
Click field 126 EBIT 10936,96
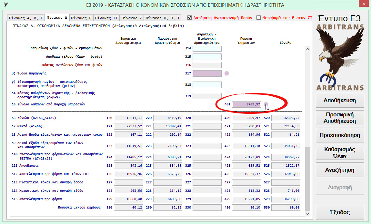[x=128, y=174]
